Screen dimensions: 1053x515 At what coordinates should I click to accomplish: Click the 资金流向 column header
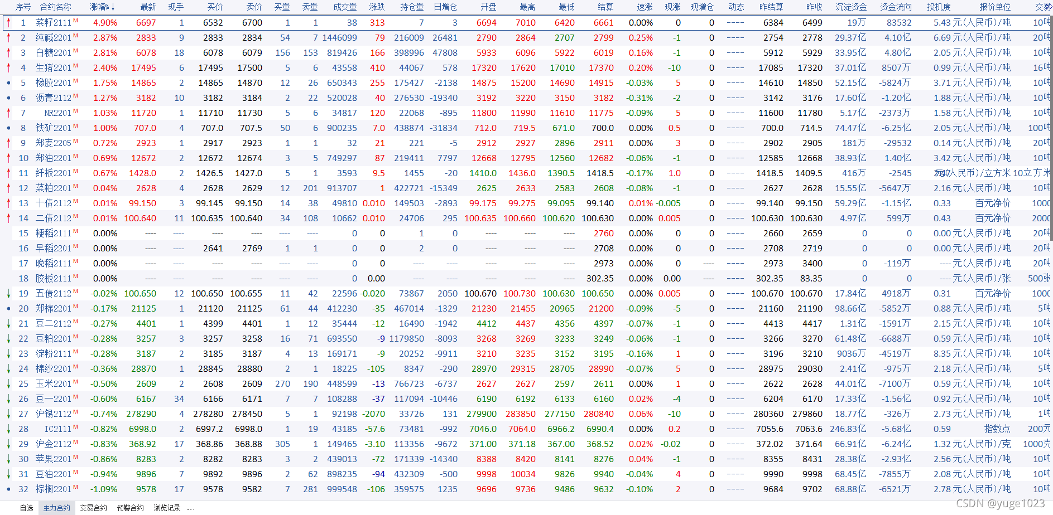point(896,7)
